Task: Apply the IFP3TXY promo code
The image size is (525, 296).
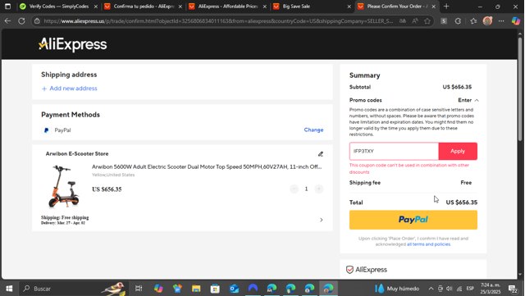Action: (x=458, y=152)
